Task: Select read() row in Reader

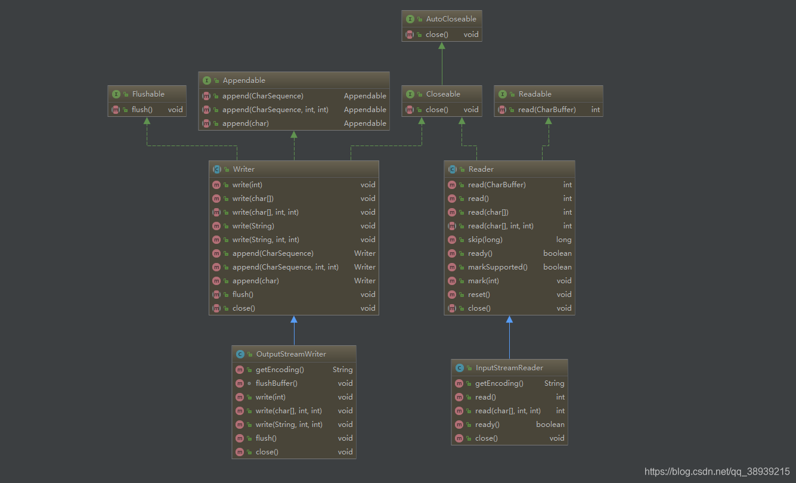Action: click(x=509, y=199)
